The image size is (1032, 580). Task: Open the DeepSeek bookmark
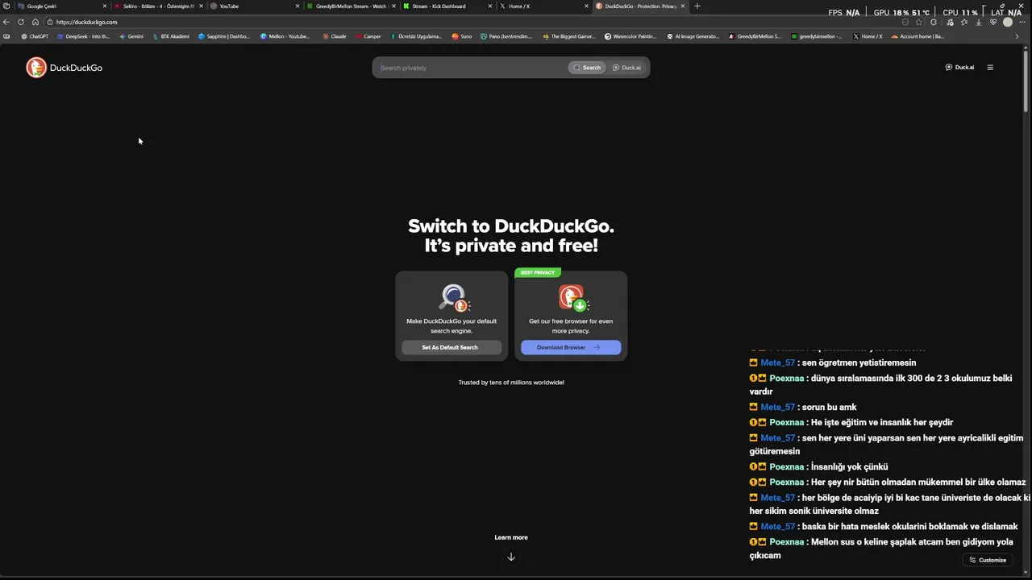click(83, 36)
